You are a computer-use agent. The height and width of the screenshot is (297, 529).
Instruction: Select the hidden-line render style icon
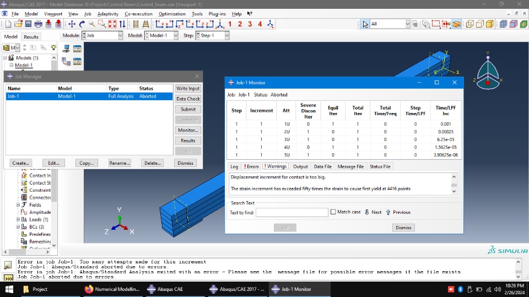click(x=480, y=24)
